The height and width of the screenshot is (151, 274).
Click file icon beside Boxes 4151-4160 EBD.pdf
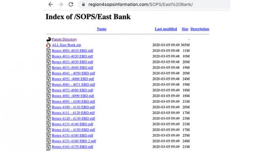coord(48,135)
